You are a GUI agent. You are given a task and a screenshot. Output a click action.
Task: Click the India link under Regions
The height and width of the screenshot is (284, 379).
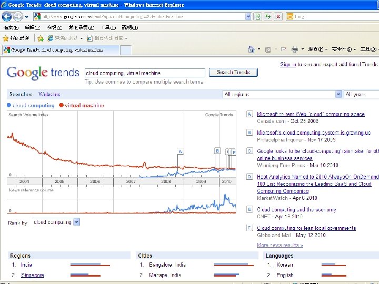(27, 265)
